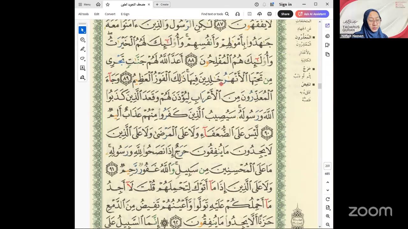Click the Read Aloud headphones icon
The height and width of the screenshot is (229, 408).
pos(237,14)
